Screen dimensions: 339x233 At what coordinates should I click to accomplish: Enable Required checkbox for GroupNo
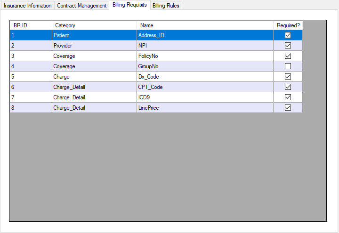click(288, 66)
